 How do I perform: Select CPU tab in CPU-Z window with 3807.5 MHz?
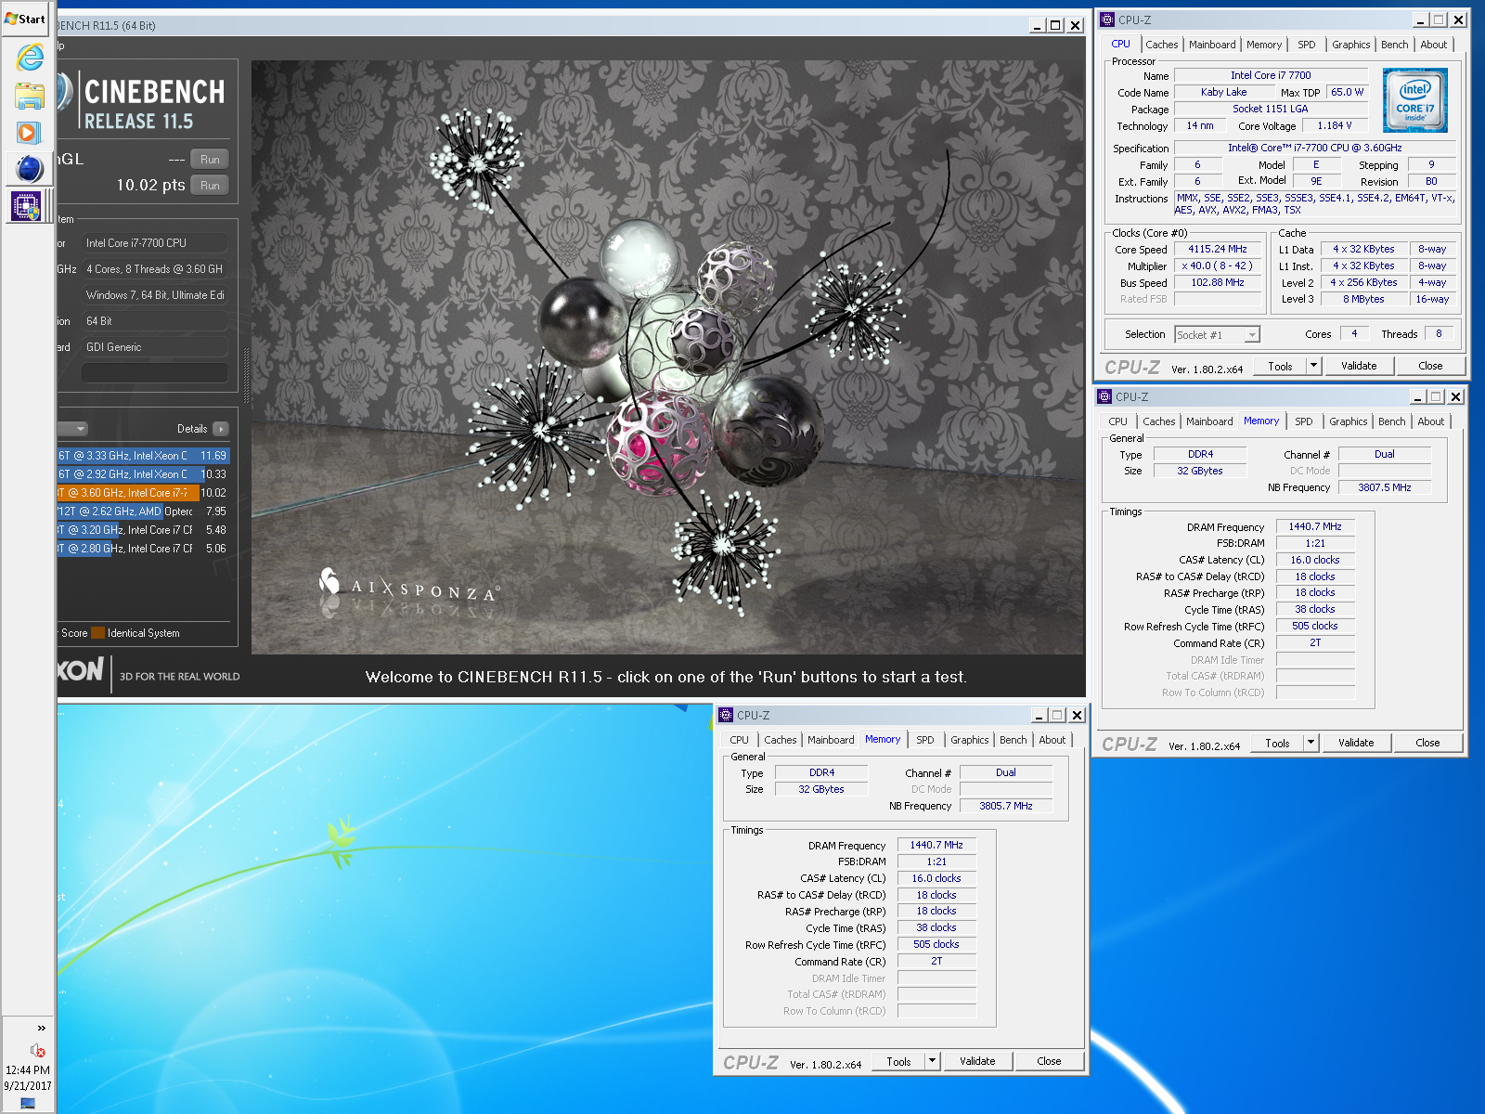tap(1117, 421)
